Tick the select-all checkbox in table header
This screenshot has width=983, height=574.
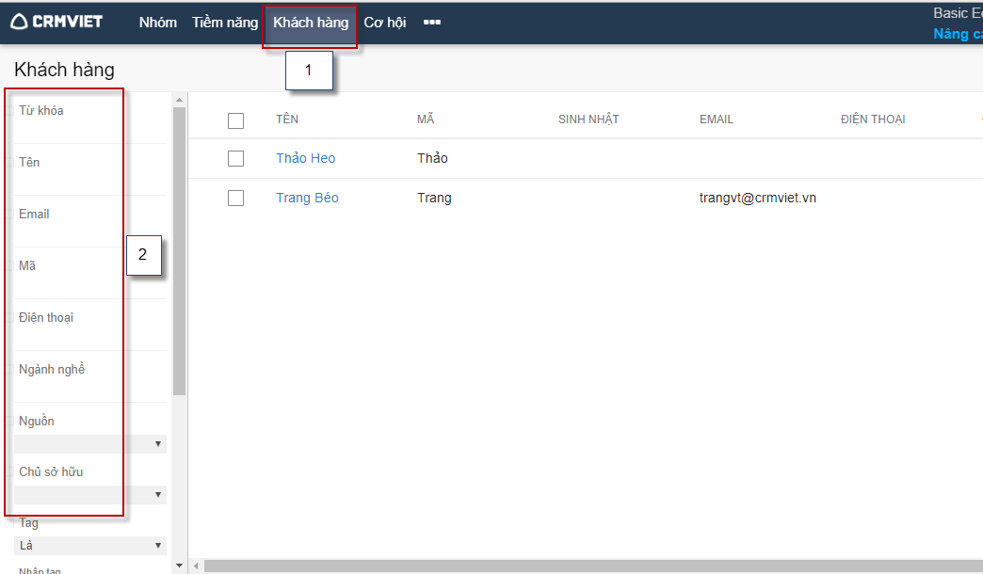tap(235, 120)
